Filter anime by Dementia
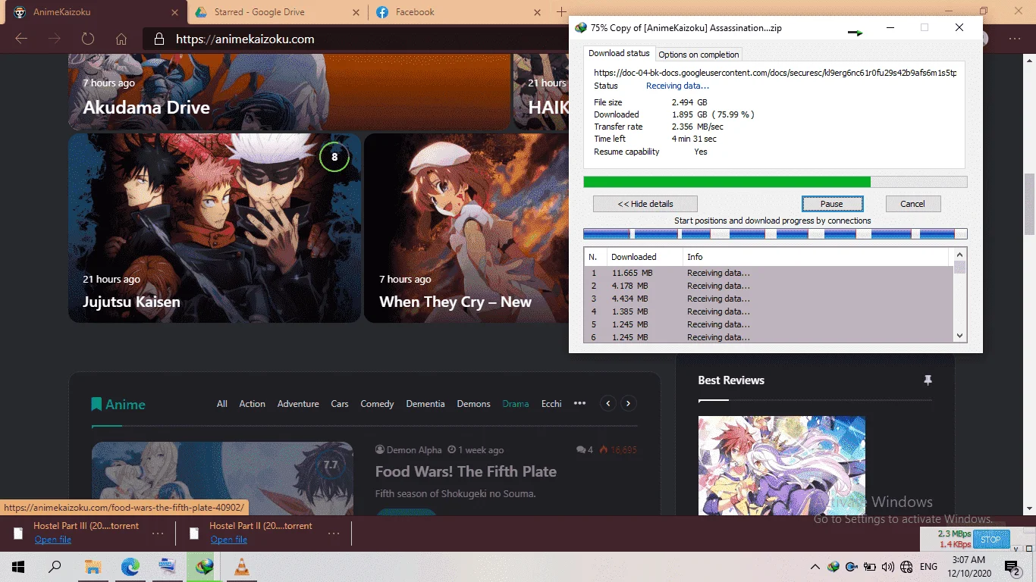Screen dimensions: 1036x582 (x=425, y=404)
